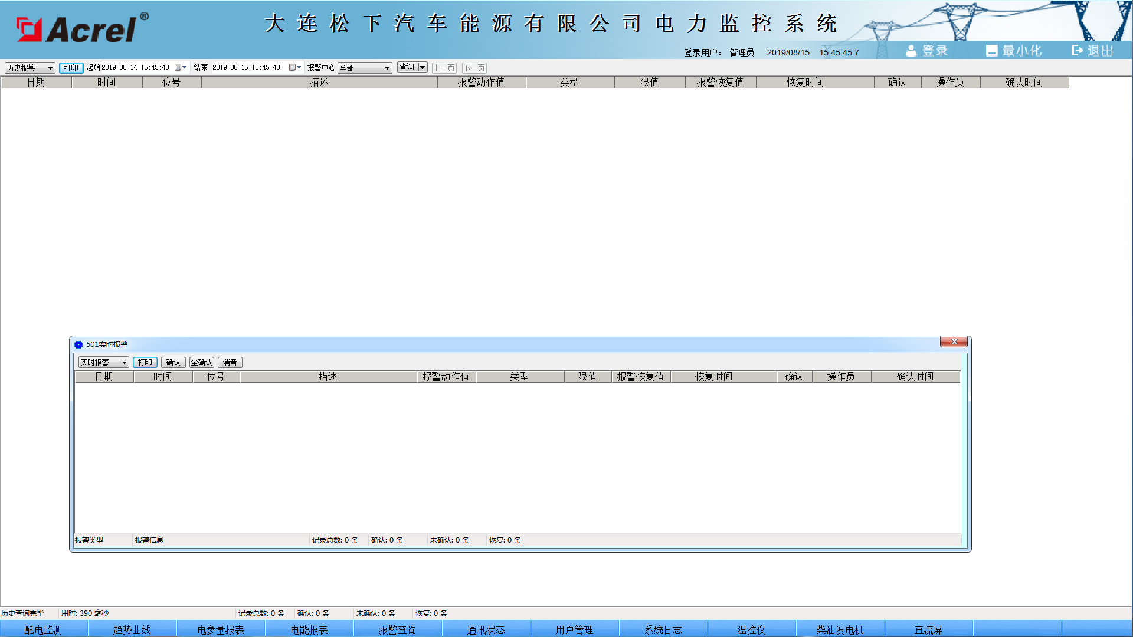The height and width of the screenshot is (637, 1133).
Task: Close the 501实时报警 popup window
Action: click(x=954, y=342)
